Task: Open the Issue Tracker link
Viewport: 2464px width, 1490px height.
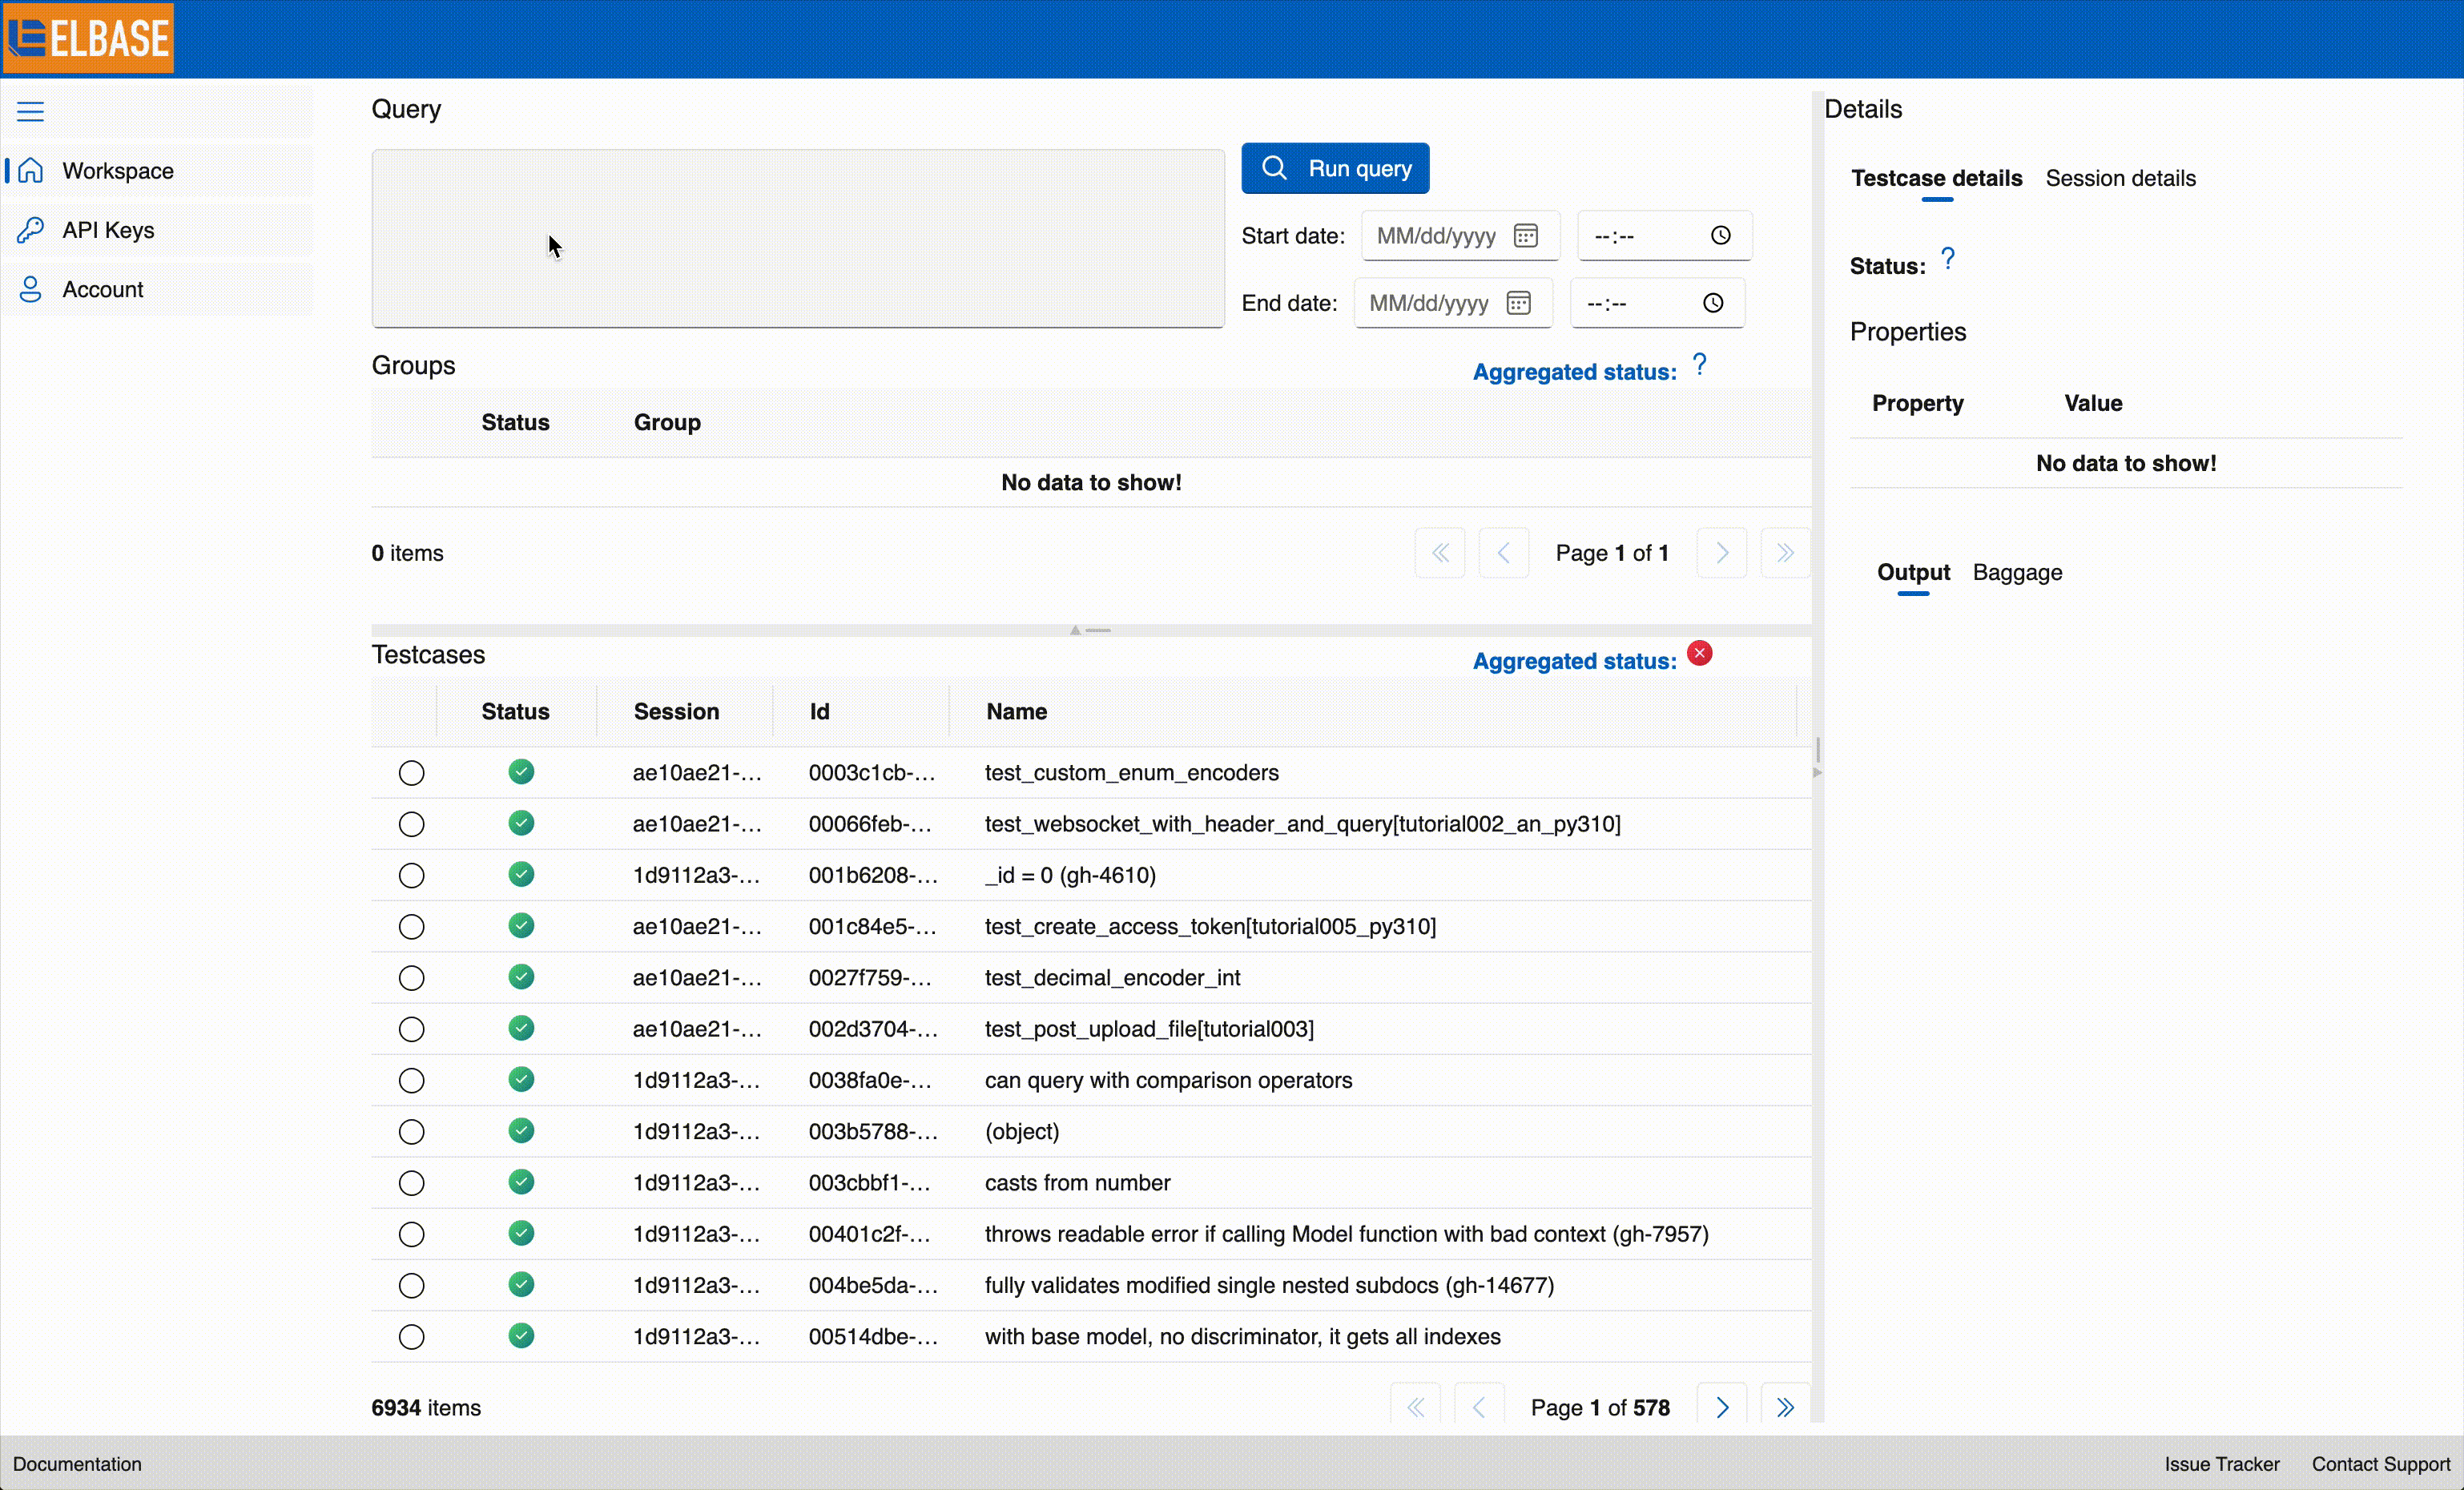Action: [x=2221, y=1463]
